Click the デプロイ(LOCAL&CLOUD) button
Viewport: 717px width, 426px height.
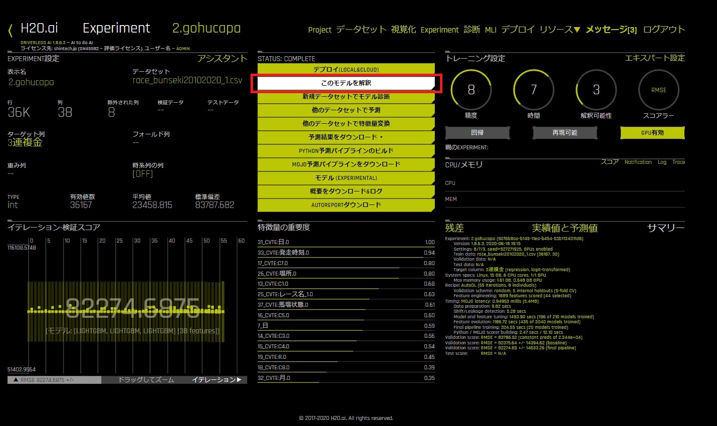pos(346,70)
